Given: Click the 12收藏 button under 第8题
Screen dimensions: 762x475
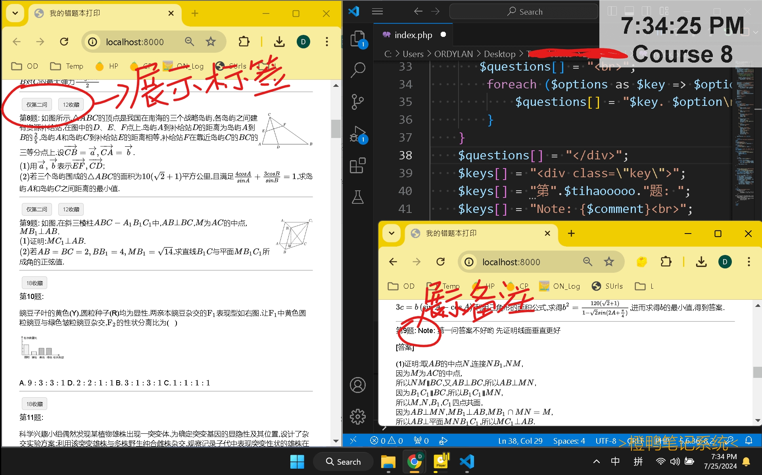Looking at the screenshot, I should tap(71, 104).
